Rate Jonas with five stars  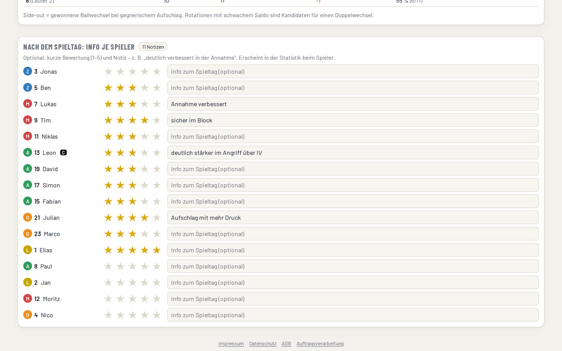coord(157,72)
